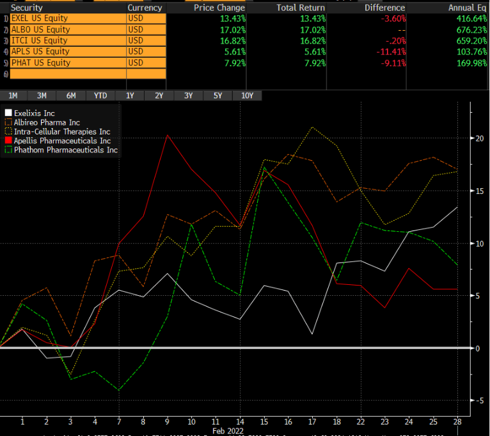Select the 6M time range tab
The image size is (490, 436).
(x=71, y=95)
